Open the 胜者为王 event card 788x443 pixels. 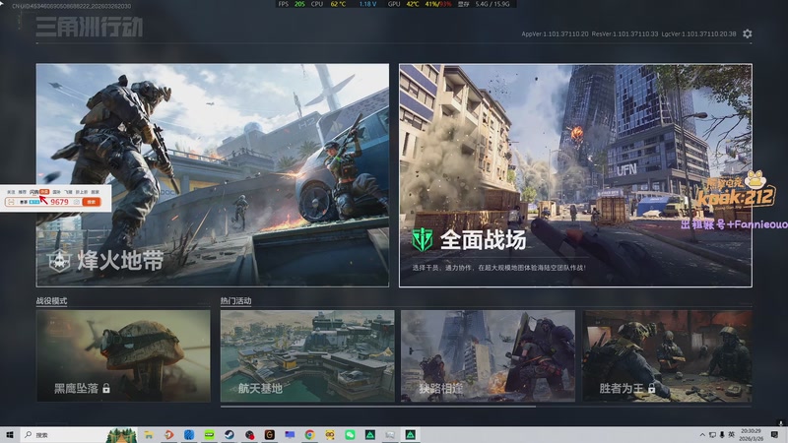pyautogui.click(x=668, y=355)
